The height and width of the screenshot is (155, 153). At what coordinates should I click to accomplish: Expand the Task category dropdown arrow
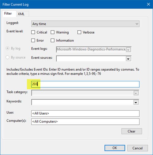click(x=136, y=93)
